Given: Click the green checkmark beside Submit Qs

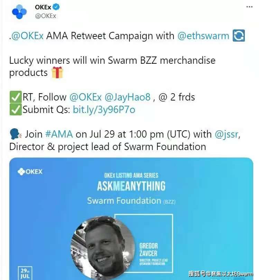Looking at the screenshot, I should pyautogui.click(x=16, y=109).
